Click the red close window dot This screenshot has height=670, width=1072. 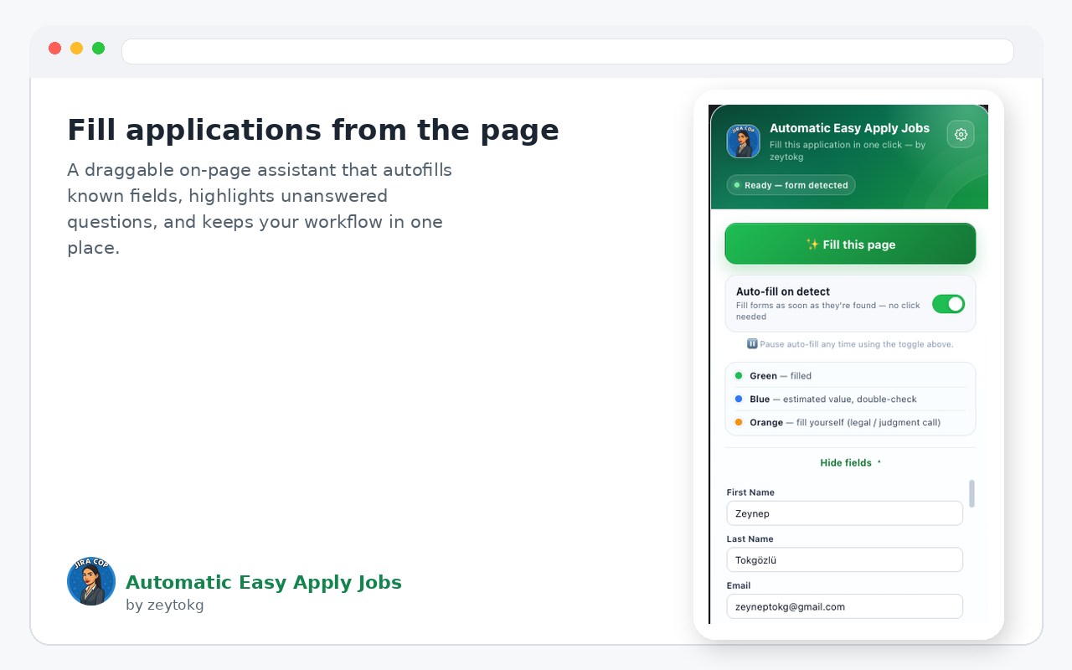tap(55, 48)
